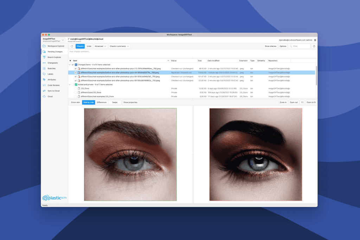Image resolution: width=360 pixels, height=240 pixels.
Task: Select the .DS_Store file checkbox
Action: pos(76,89)
